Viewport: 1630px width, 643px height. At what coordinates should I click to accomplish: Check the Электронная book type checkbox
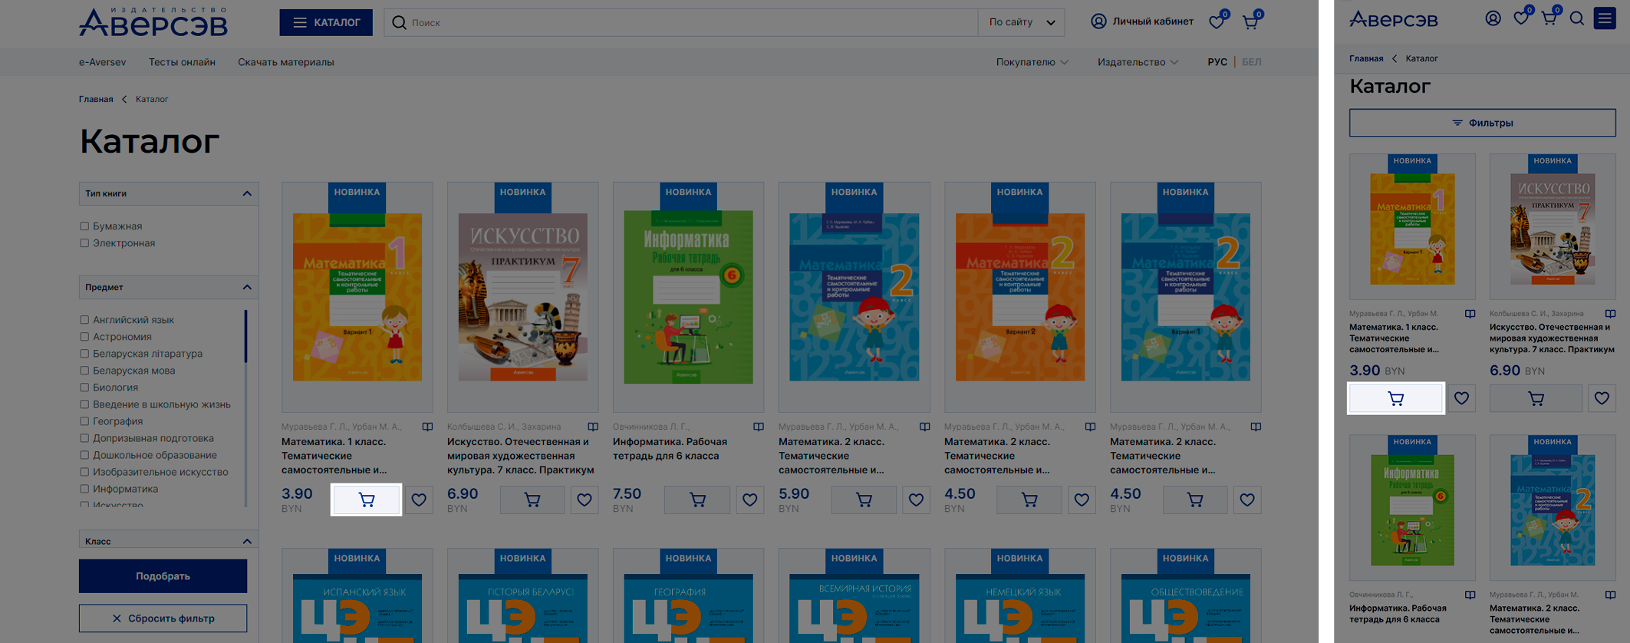click(84, 243)
